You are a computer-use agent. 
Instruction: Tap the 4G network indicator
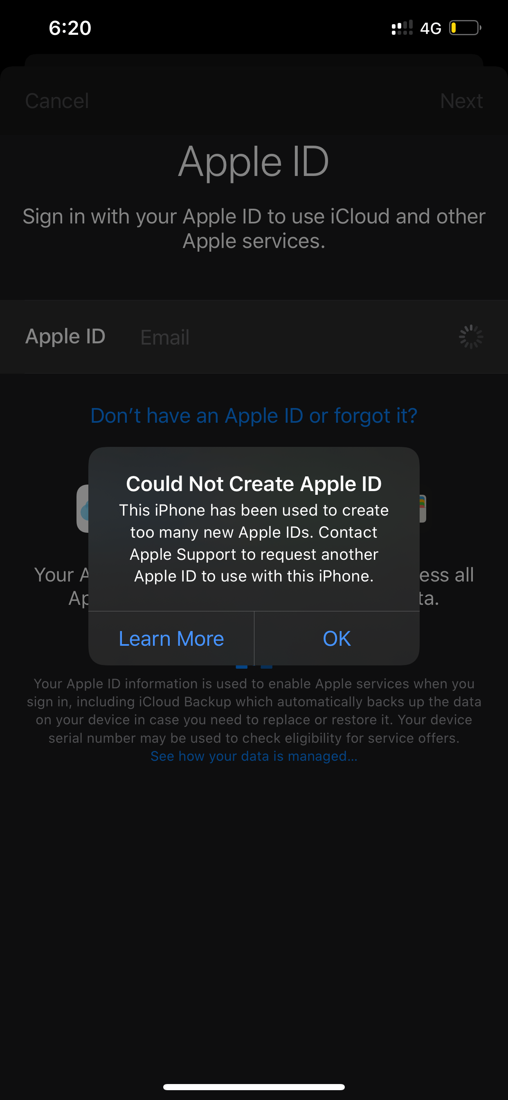click(x=430, y=29)
